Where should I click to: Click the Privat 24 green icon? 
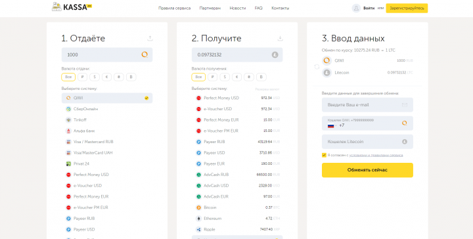click(x=68, y=163)
